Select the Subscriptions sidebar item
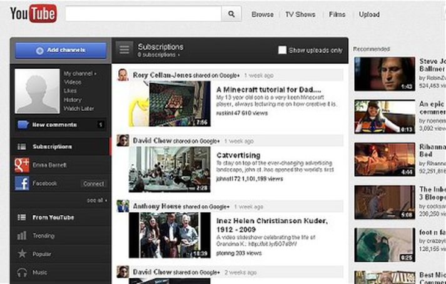 coord(61,146)
